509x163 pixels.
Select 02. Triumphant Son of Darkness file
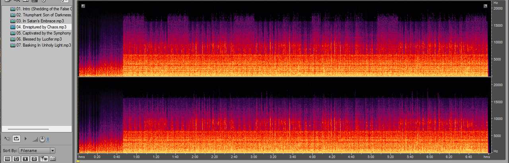pyautogui.click(x=41, y=15)
